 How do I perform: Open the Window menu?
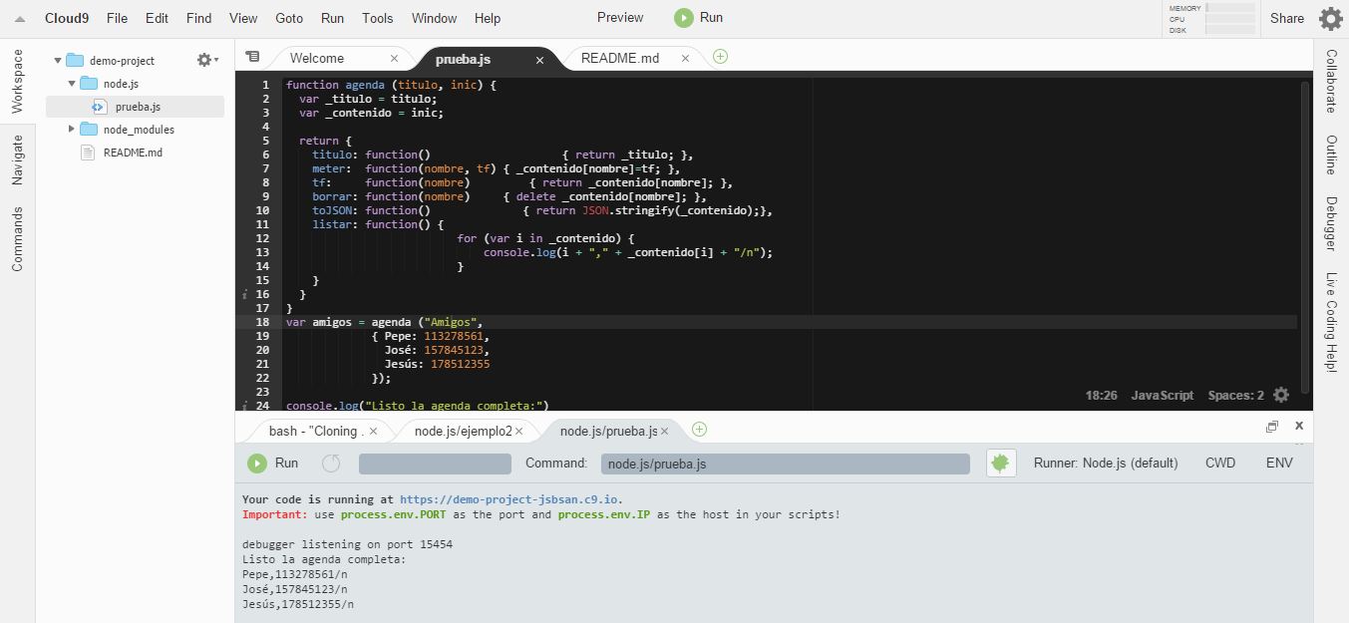435,18
